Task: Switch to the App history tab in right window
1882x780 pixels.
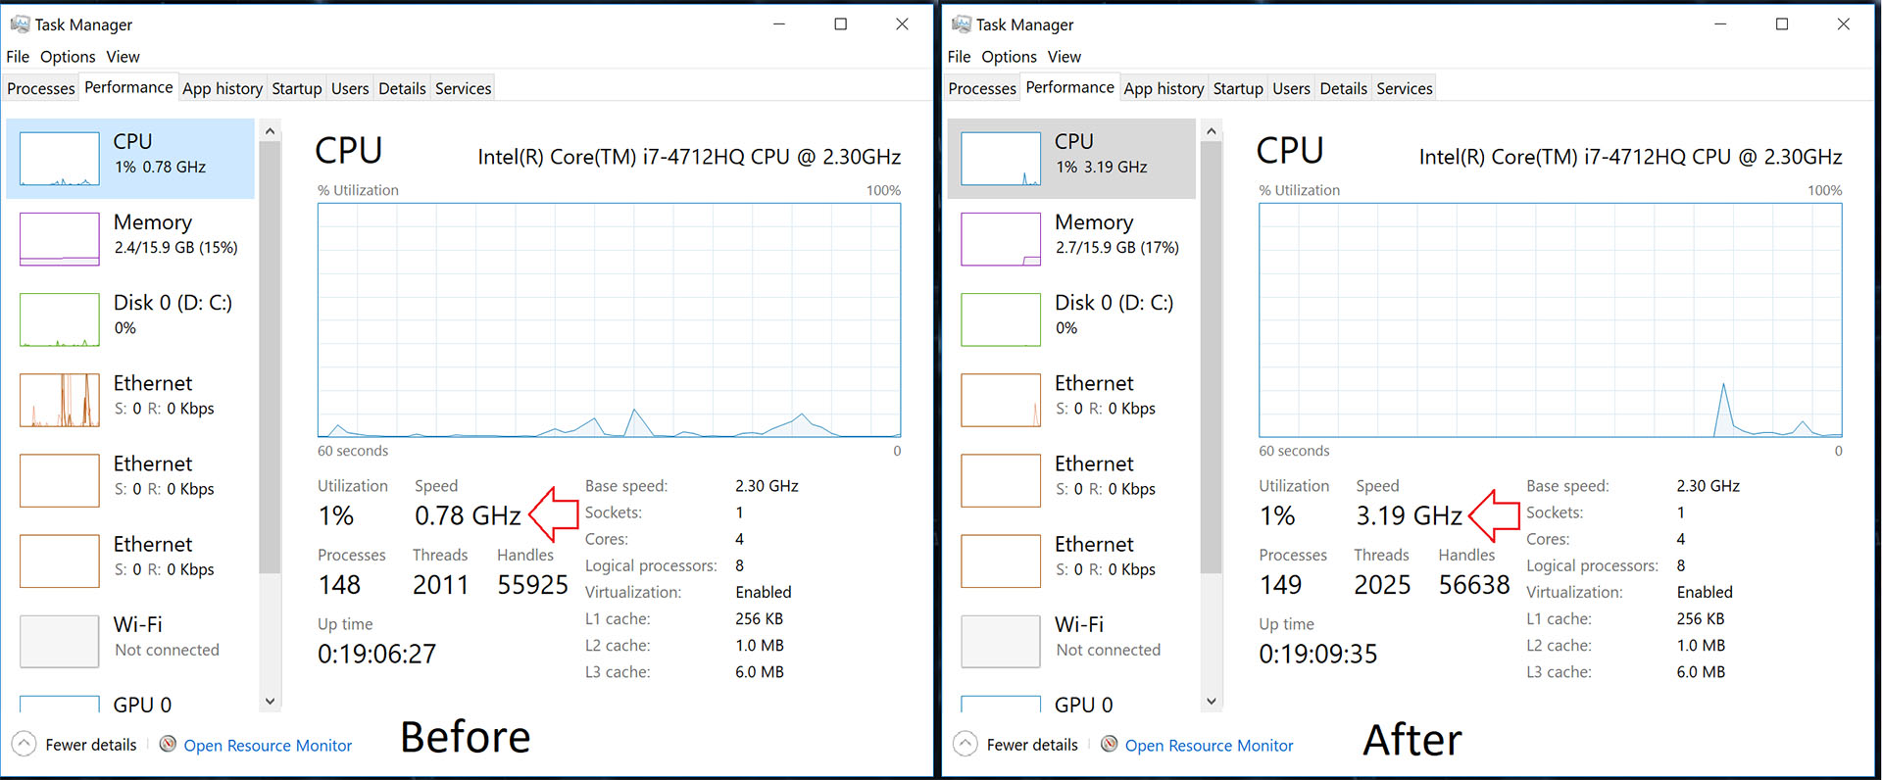Action: click(x=1164, y=88)
